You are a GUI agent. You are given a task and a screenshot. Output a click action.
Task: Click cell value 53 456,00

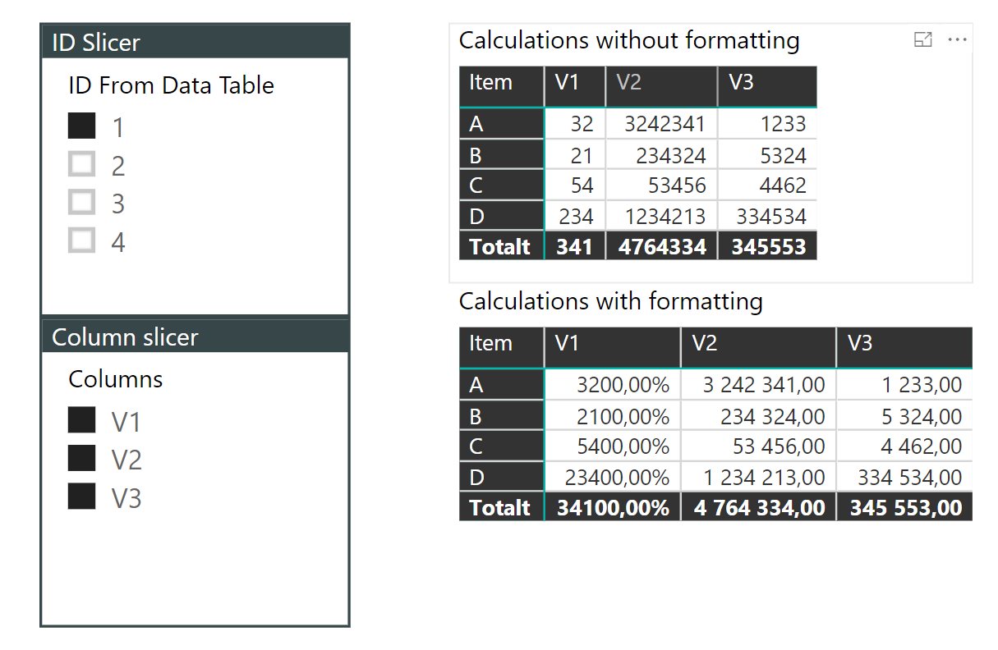(779, 446)
